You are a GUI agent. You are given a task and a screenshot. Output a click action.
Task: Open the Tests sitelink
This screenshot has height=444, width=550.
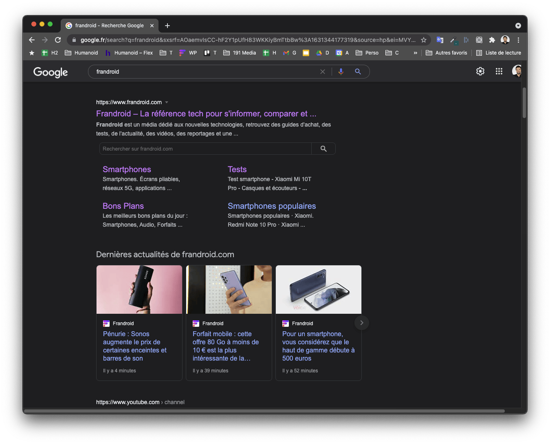tap(237, 169)
